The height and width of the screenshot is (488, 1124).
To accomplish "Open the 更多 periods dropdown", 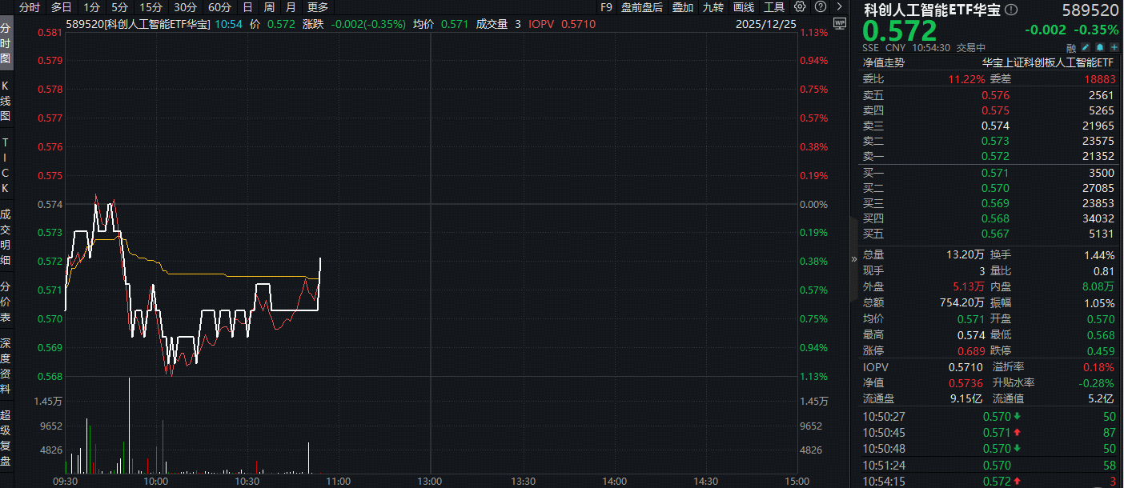I will tap(318, 7).
